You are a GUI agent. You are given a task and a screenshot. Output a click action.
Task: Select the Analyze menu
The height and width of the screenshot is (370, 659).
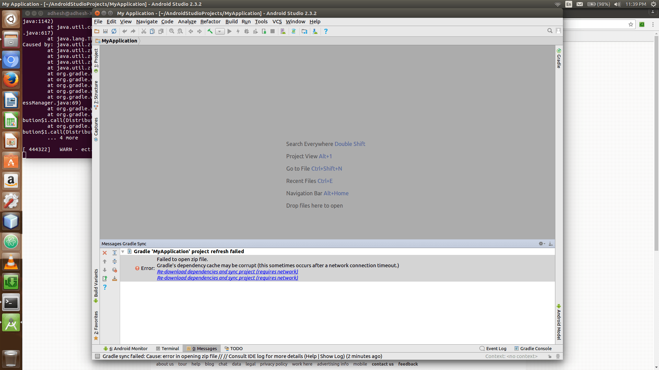[187, 21]
